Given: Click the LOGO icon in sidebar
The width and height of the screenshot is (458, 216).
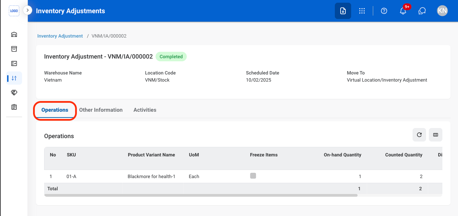Looking at the screenshot, I should point(14,11).
